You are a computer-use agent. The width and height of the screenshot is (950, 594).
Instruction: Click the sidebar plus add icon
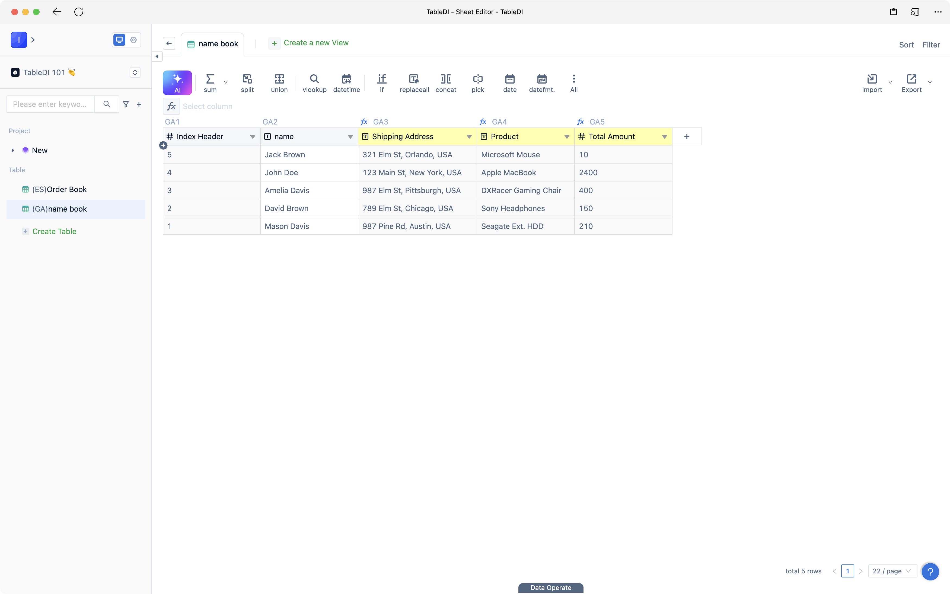pyautogui.click(x=139, y=104)
